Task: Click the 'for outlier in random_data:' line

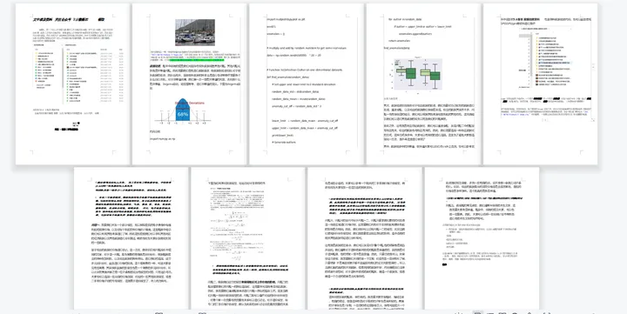Action: [x=406, y=19]
